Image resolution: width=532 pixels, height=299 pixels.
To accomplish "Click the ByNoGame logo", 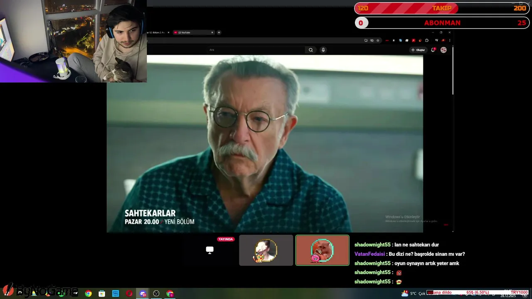I will (x=40, y=290).
